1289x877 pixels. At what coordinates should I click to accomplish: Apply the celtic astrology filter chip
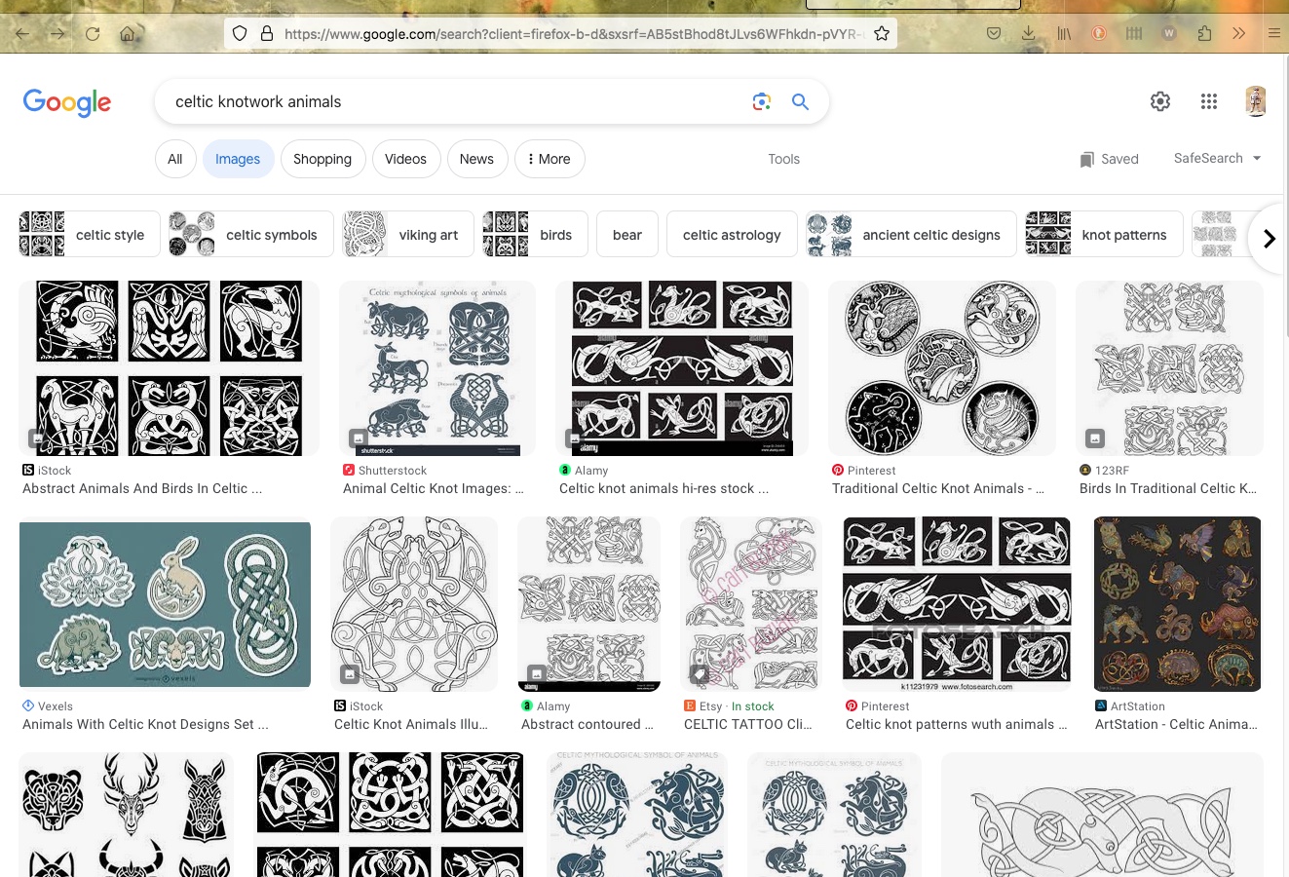(x=731, y=235)
